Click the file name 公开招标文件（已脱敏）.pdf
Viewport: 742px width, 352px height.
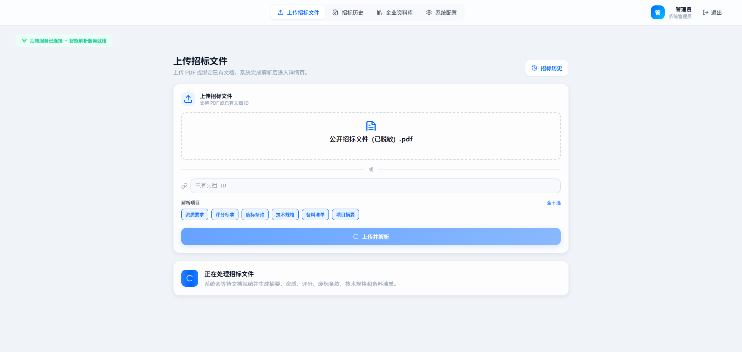(x=371, y=139)
